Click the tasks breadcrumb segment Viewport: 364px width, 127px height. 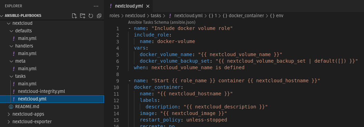(x=156, y=16)
